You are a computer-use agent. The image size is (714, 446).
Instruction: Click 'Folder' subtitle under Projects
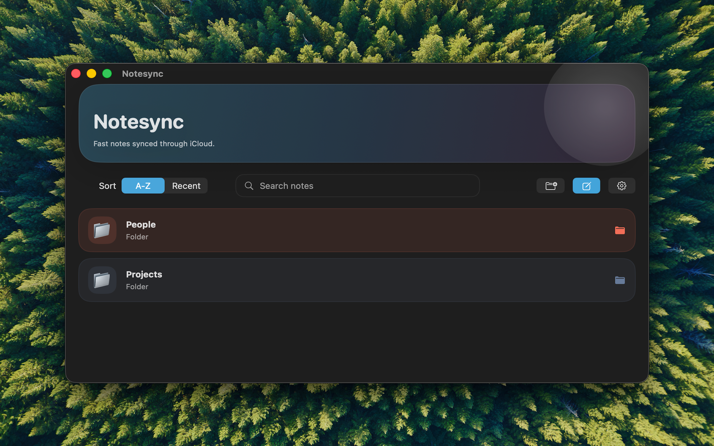[137, 287]
